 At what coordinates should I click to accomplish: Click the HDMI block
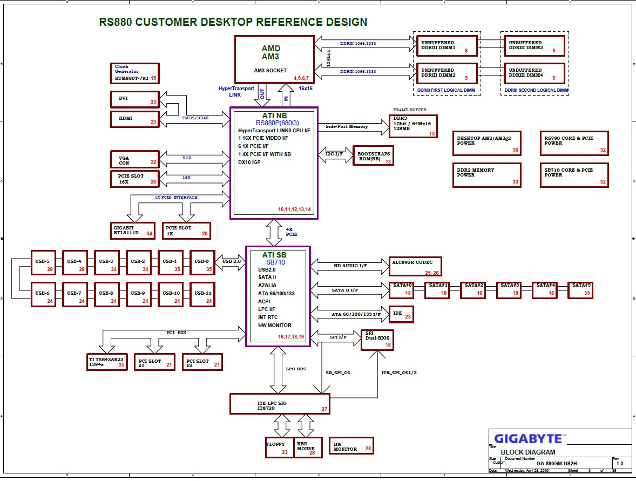pos(134,119)
